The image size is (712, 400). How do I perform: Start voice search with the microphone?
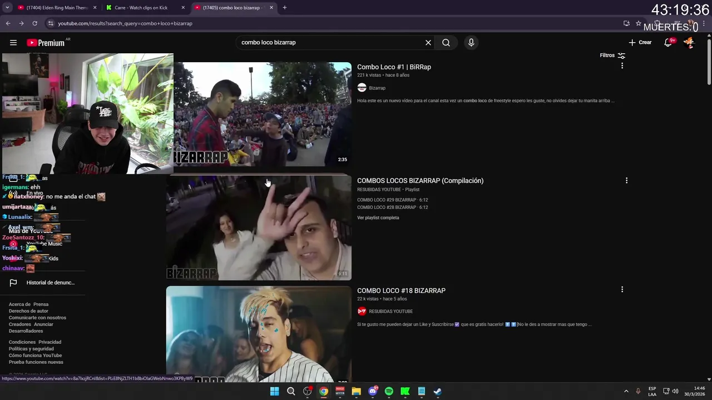tap(471, 43)
